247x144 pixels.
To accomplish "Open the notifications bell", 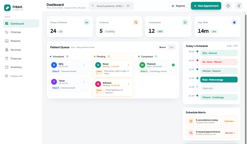I will point(239,6).
